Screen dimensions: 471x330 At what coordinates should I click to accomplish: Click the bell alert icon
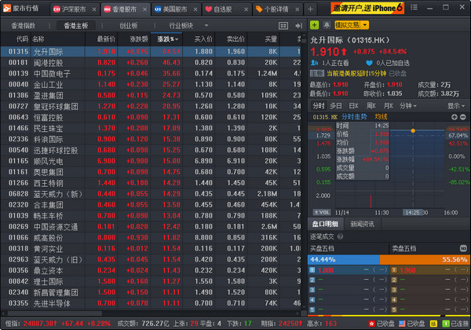coord(326,24)
